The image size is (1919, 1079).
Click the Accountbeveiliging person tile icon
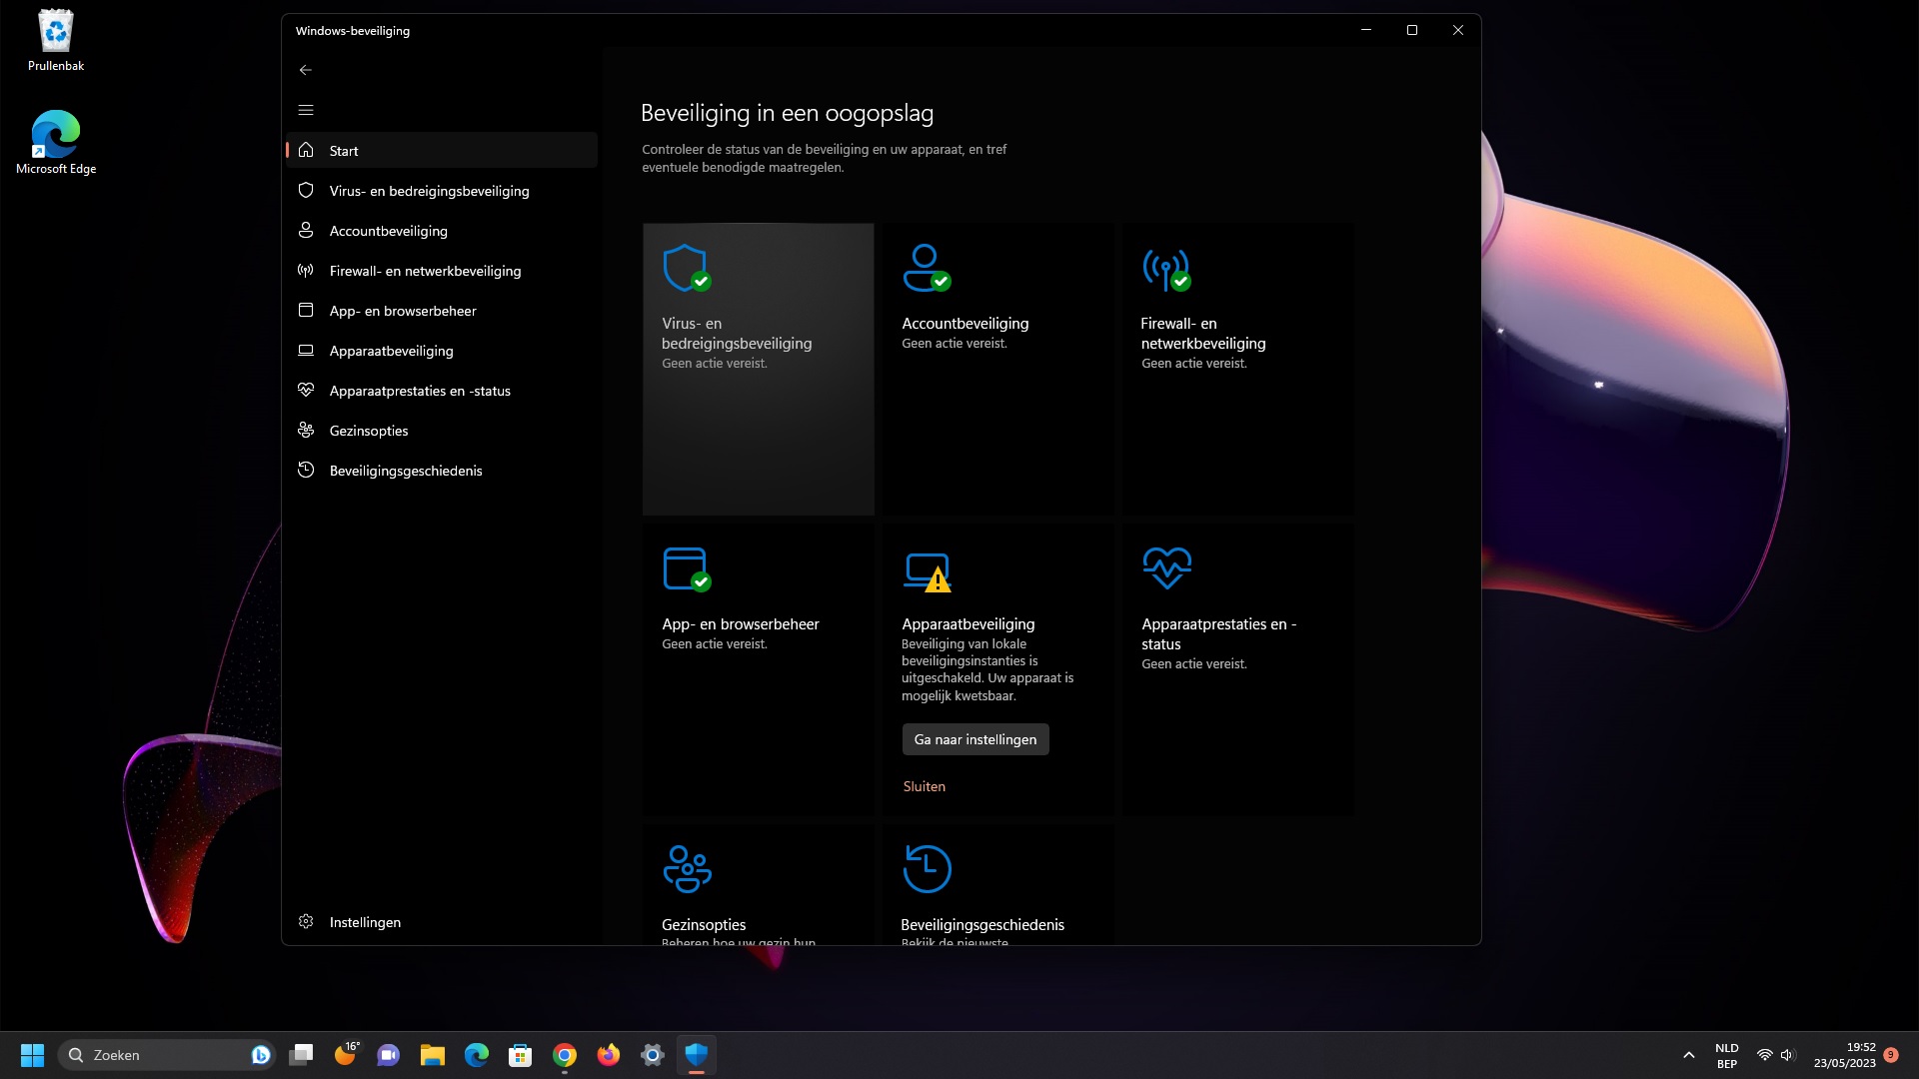(927, 268)
